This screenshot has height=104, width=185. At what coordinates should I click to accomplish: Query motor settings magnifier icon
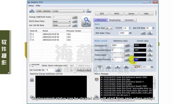150,33
